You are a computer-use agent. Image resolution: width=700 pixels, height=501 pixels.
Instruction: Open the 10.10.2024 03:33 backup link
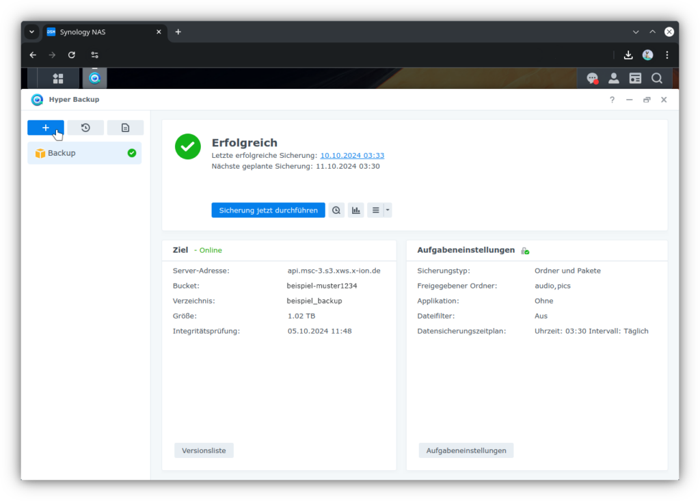tap(352, 155)
